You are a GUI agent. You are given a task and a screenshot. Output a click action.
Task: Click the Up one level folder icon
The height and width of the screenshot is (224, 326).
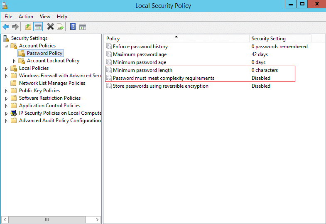tap(28, 27)
